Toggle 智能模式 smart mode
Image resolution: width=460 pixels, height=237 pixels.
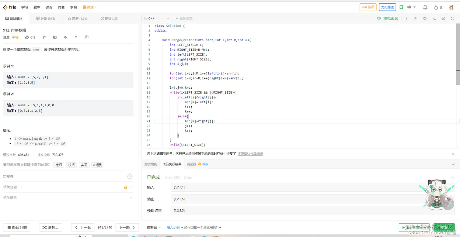pyautogui.click(x=184, y=19)
